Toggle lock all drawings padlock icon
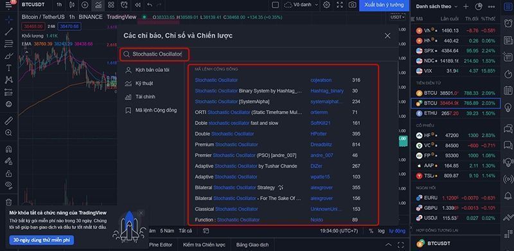The height and width of the screenshot is (251, 514). 9,173
